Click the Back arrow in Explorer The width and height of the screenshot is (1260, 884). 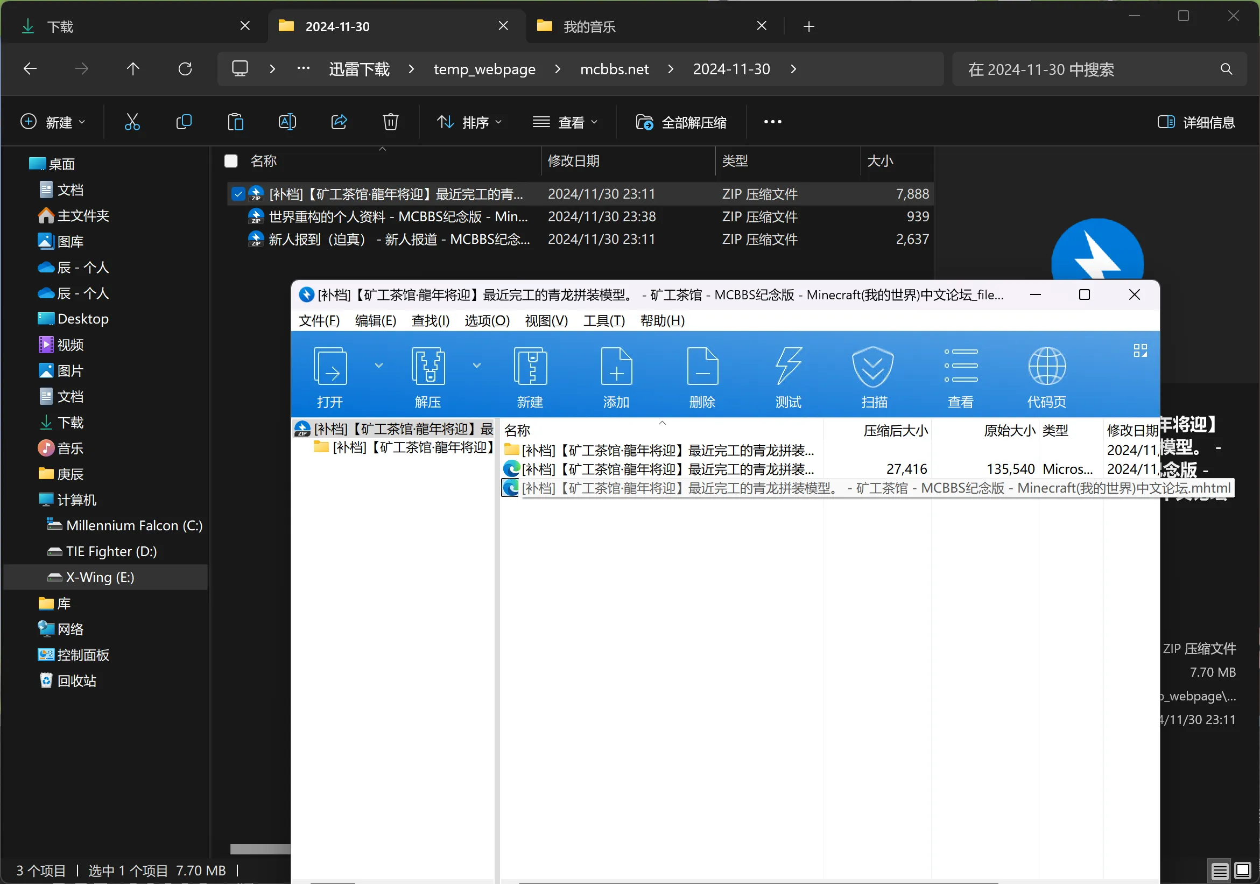point(30,68)
